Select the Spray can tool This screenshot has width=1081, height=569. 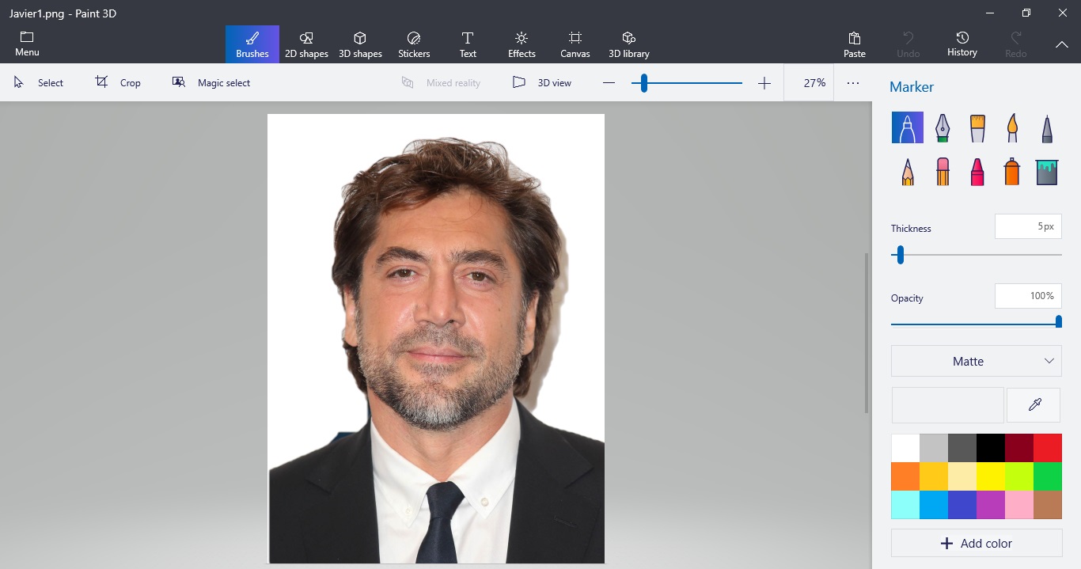pos(1012,171)
